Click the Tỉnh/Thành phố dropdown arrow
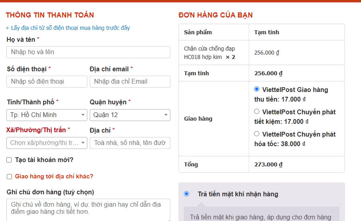The image size is (361, 221). (83, 115)
